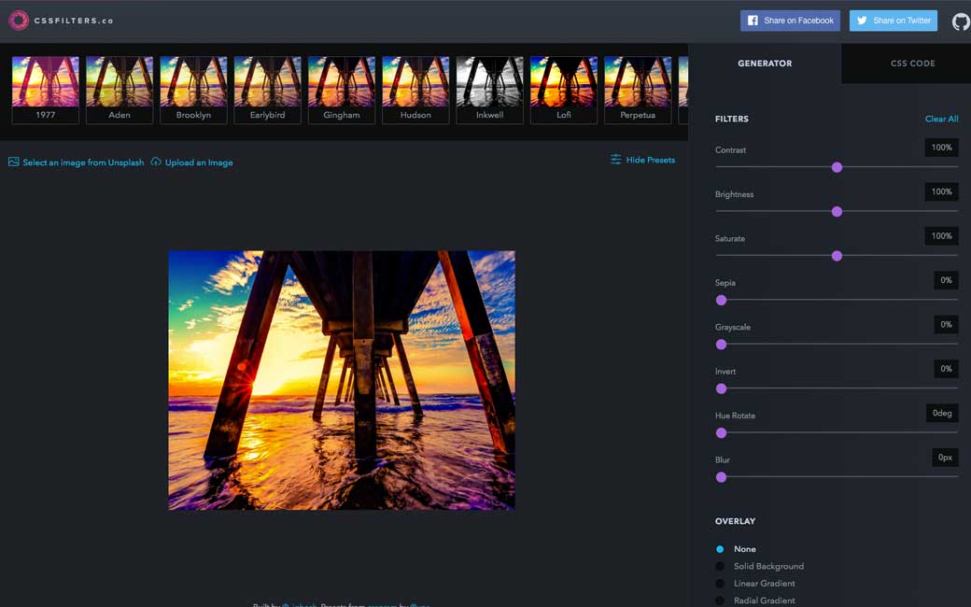Click the cloud upload icon

click(156, 162)
